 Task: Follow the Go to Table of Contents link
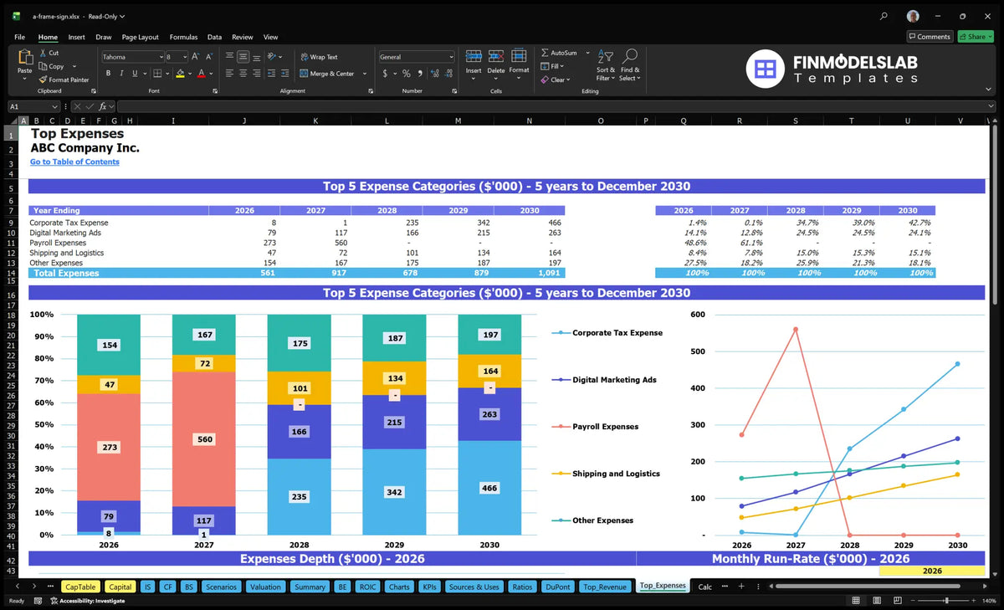(x=74, y=161)
